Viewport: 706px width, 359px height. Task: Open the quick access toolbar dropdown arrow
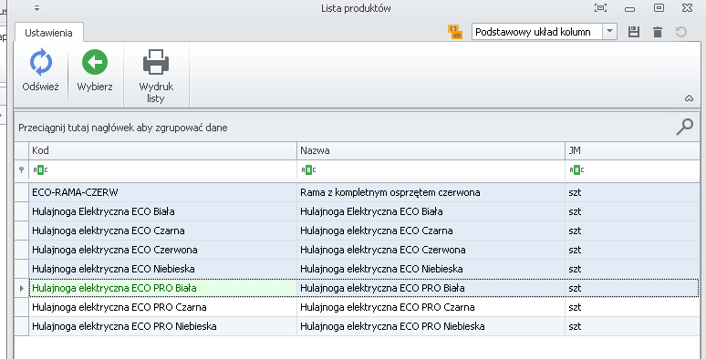coord(36,8)
